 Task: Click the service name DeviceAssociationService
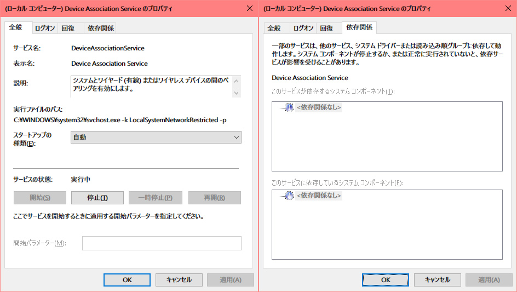pos(108,48)
